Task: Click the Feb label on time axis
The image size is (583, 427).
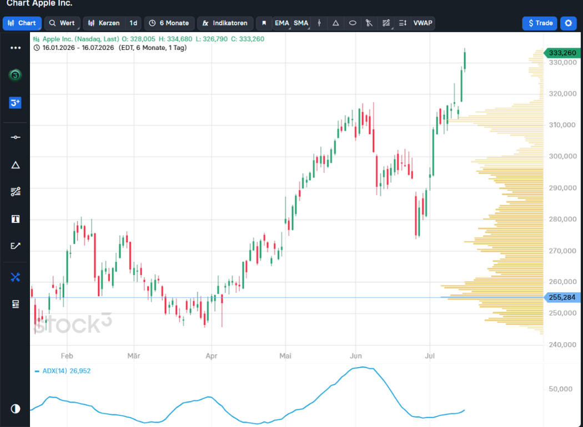Action: pyautogui.click(x=67, y=355)
